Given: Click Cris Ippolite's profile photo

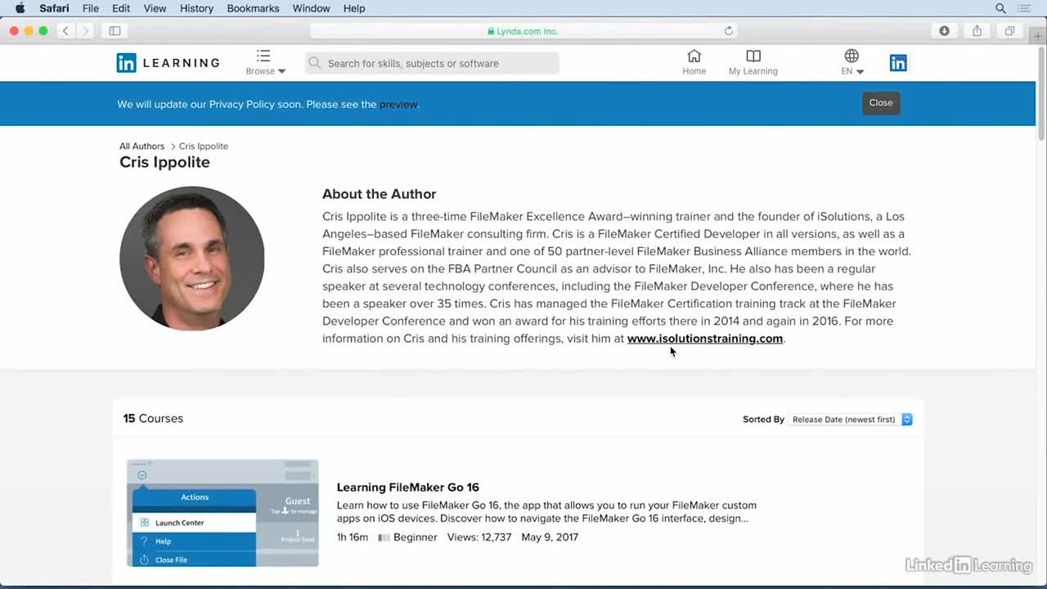Looking at the screenshot, I should click(x=192, y=259).
